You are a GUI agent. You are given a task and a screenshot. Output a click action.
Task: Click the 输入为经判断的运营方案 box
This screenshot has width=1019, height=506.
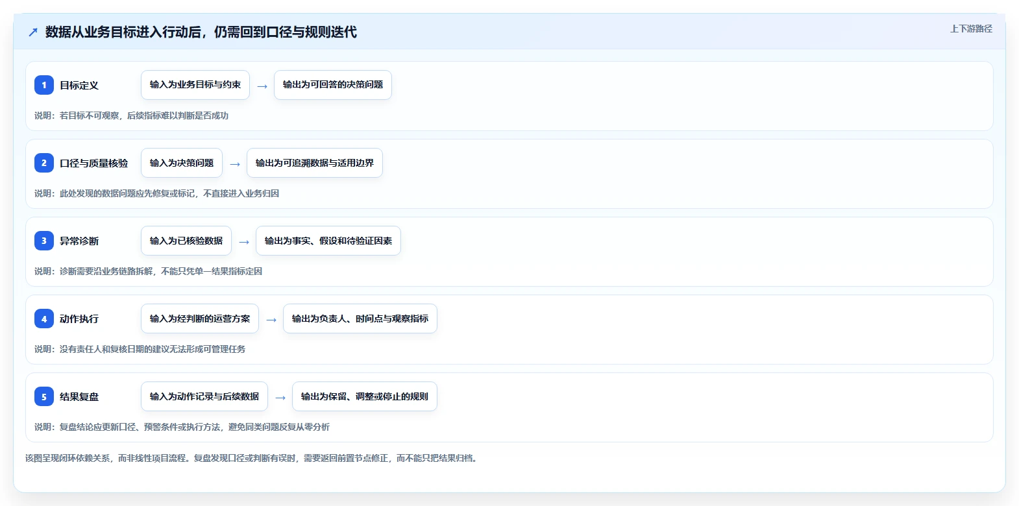coord(200,319)
